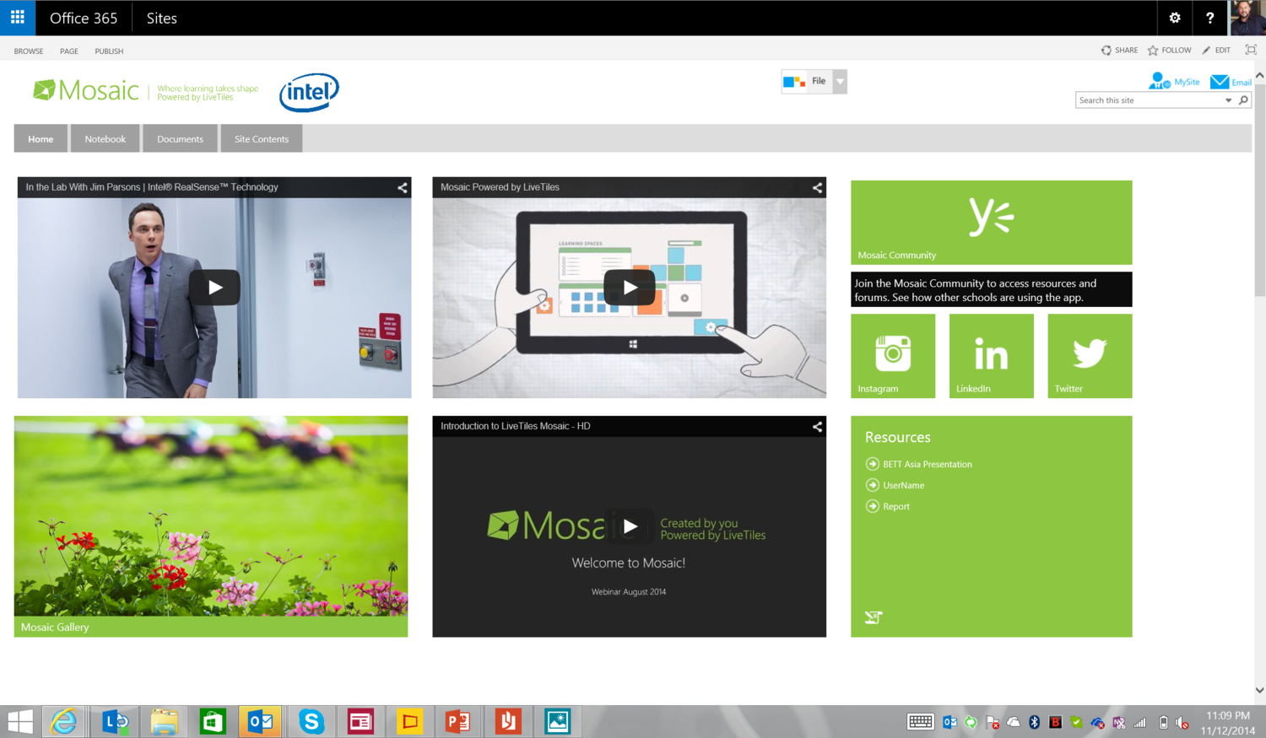Open the PAGE ribbon tab
Image resolution: width=1266 pixels, height=738 pixels.
69,51
